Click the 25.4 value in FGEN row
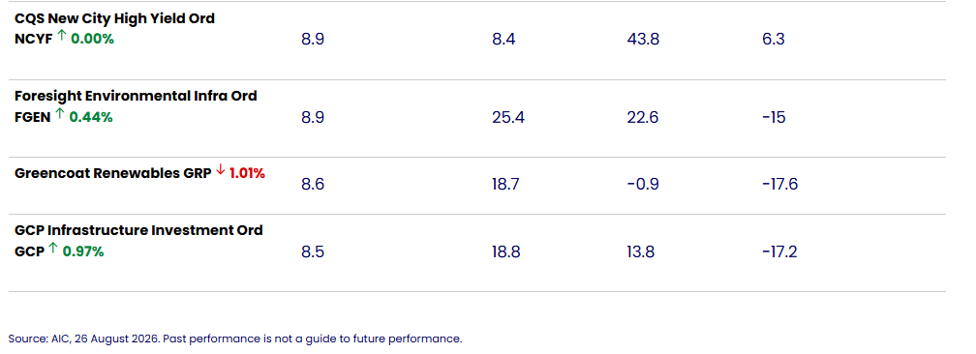The image size is (976, 354). pyautogui.click(x=508, y=117)
